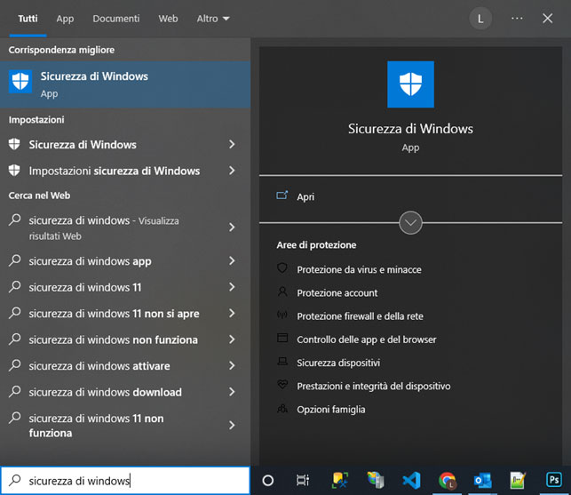
Task: Select the Sicurezza di Windows best match result
Action: 125,84
